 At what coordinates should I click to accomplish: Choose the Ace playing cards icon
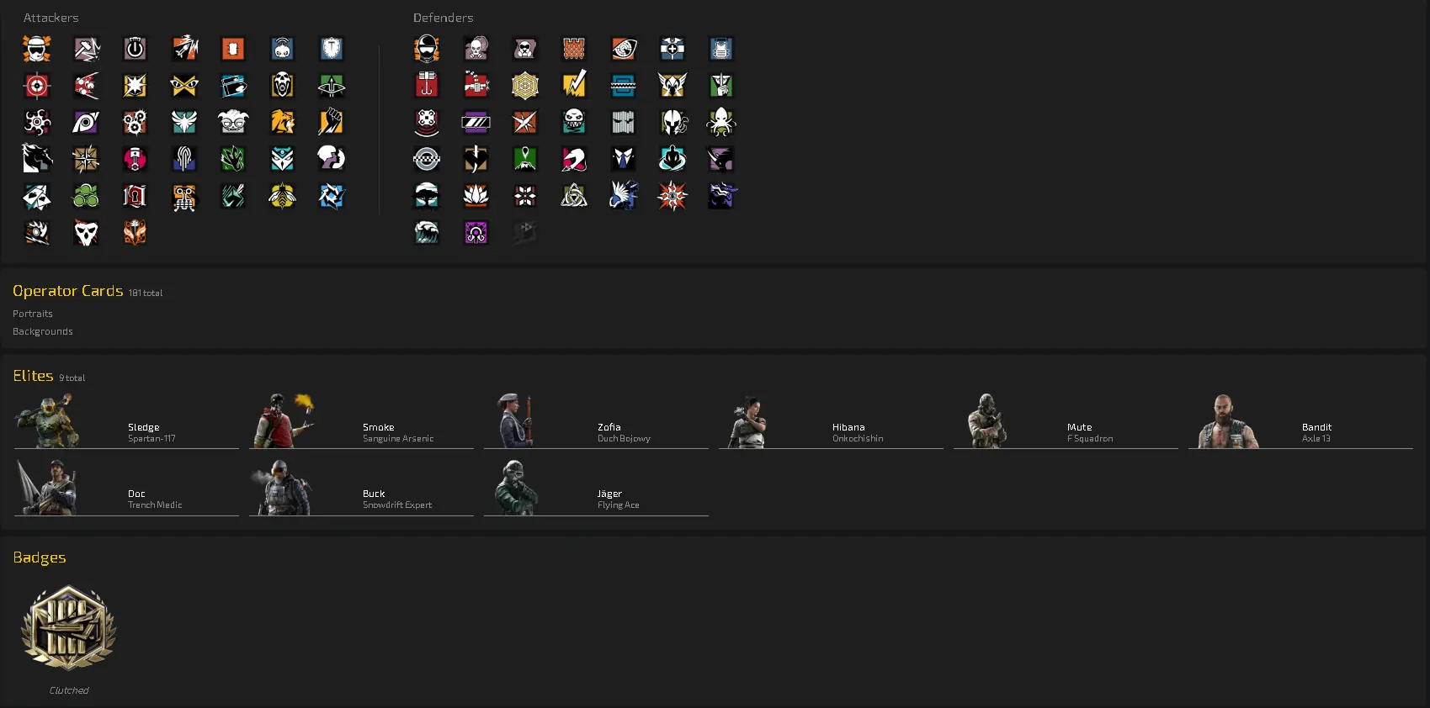click(37, 196)
